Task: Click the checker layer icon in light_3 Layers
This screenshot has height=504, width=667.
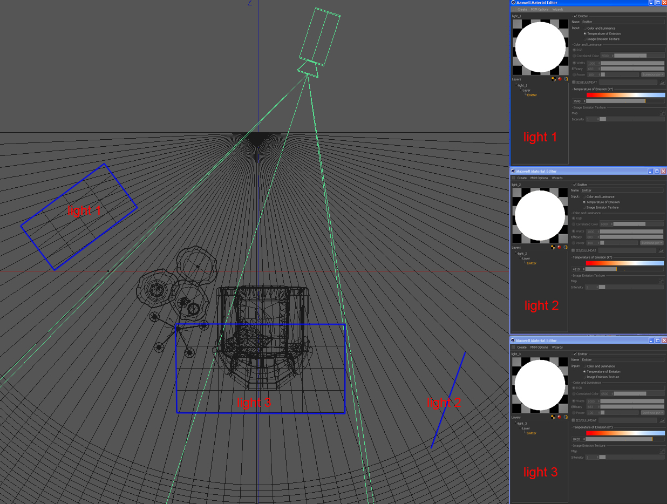Action: click(x=553, y=417)
